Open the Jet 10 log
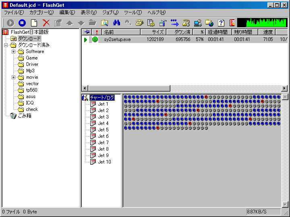Viewport: 290px width, 217px height. [x=104, y=162]
